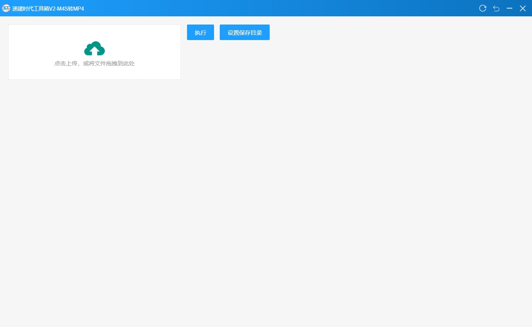Screen dimensions: 532x327
Task: Click the dash icon in title bar
Action: 509,8
